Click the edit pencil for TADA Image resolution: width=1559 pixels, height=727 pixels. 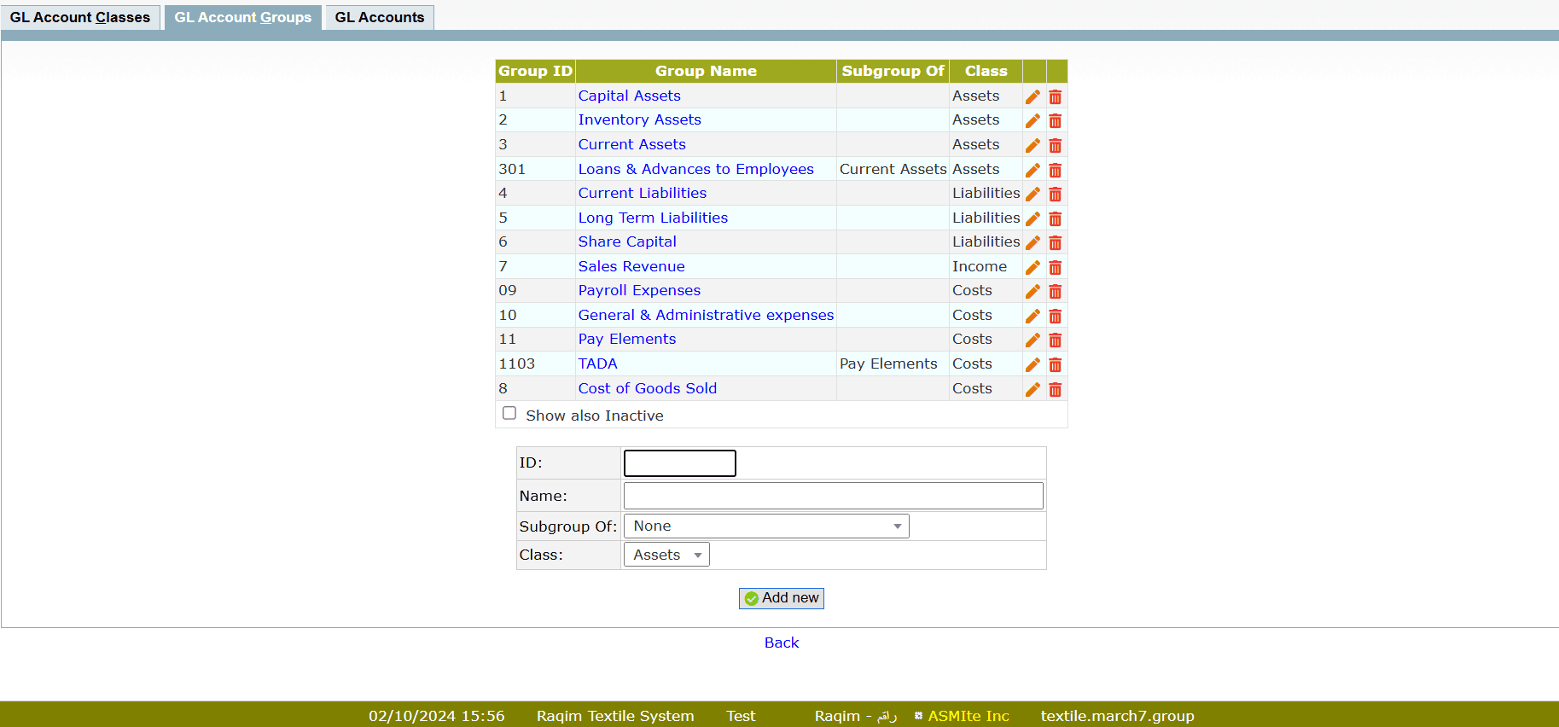(x=1033, y=365)
